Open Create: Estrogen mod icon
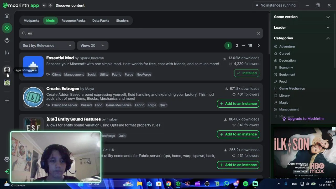This screenshot has height=189, width=336. pos(33,97)
